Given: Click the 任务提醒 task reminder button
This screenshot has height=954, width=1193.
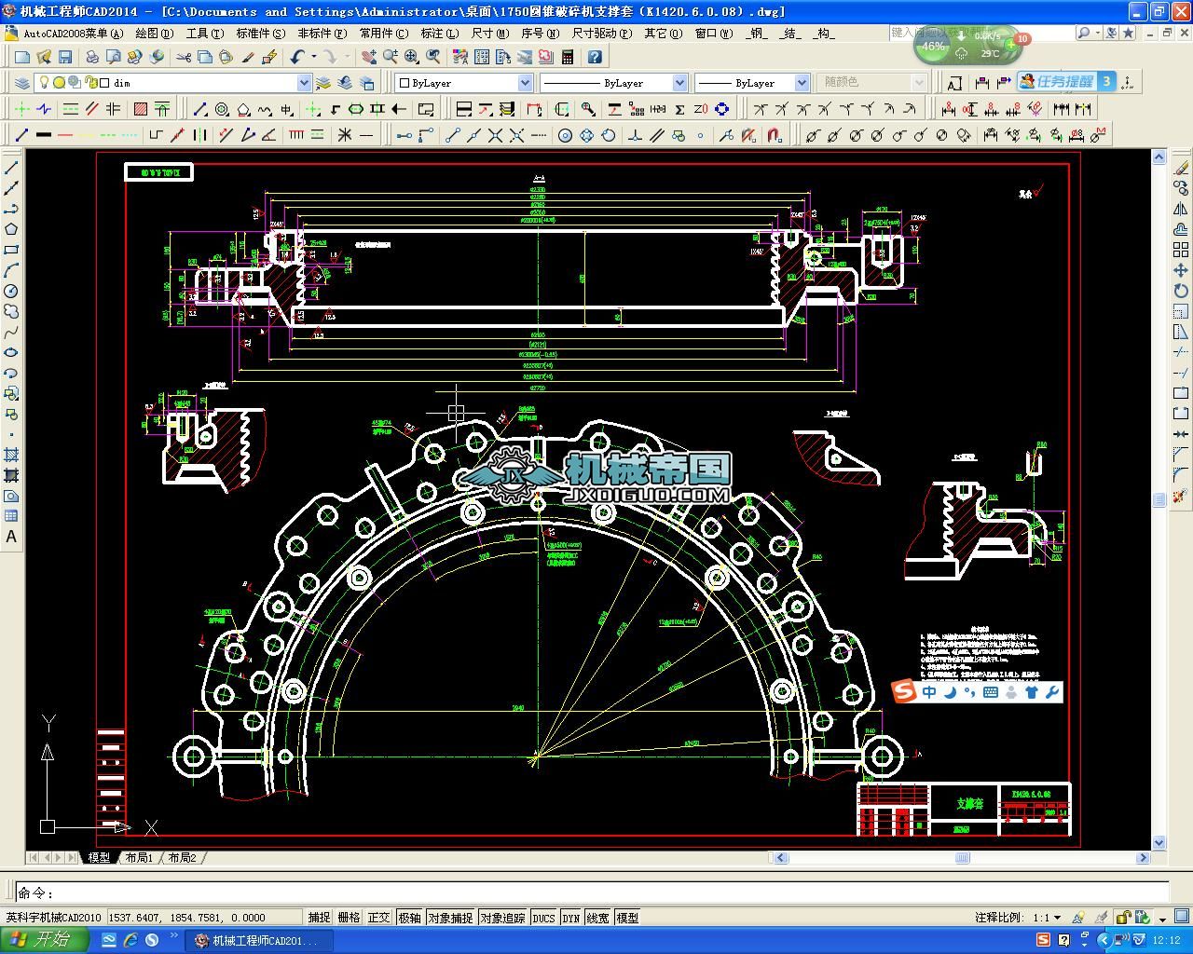Looking at the screenshot, I should point(1065,82).
